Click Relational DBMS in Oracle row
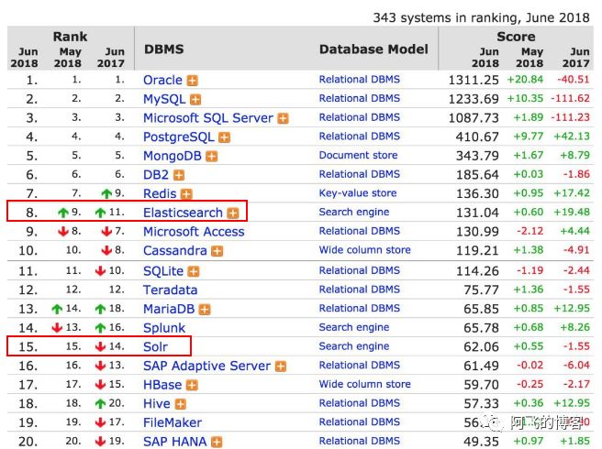The height and width of the screenshot is (449, 602). 360,80
